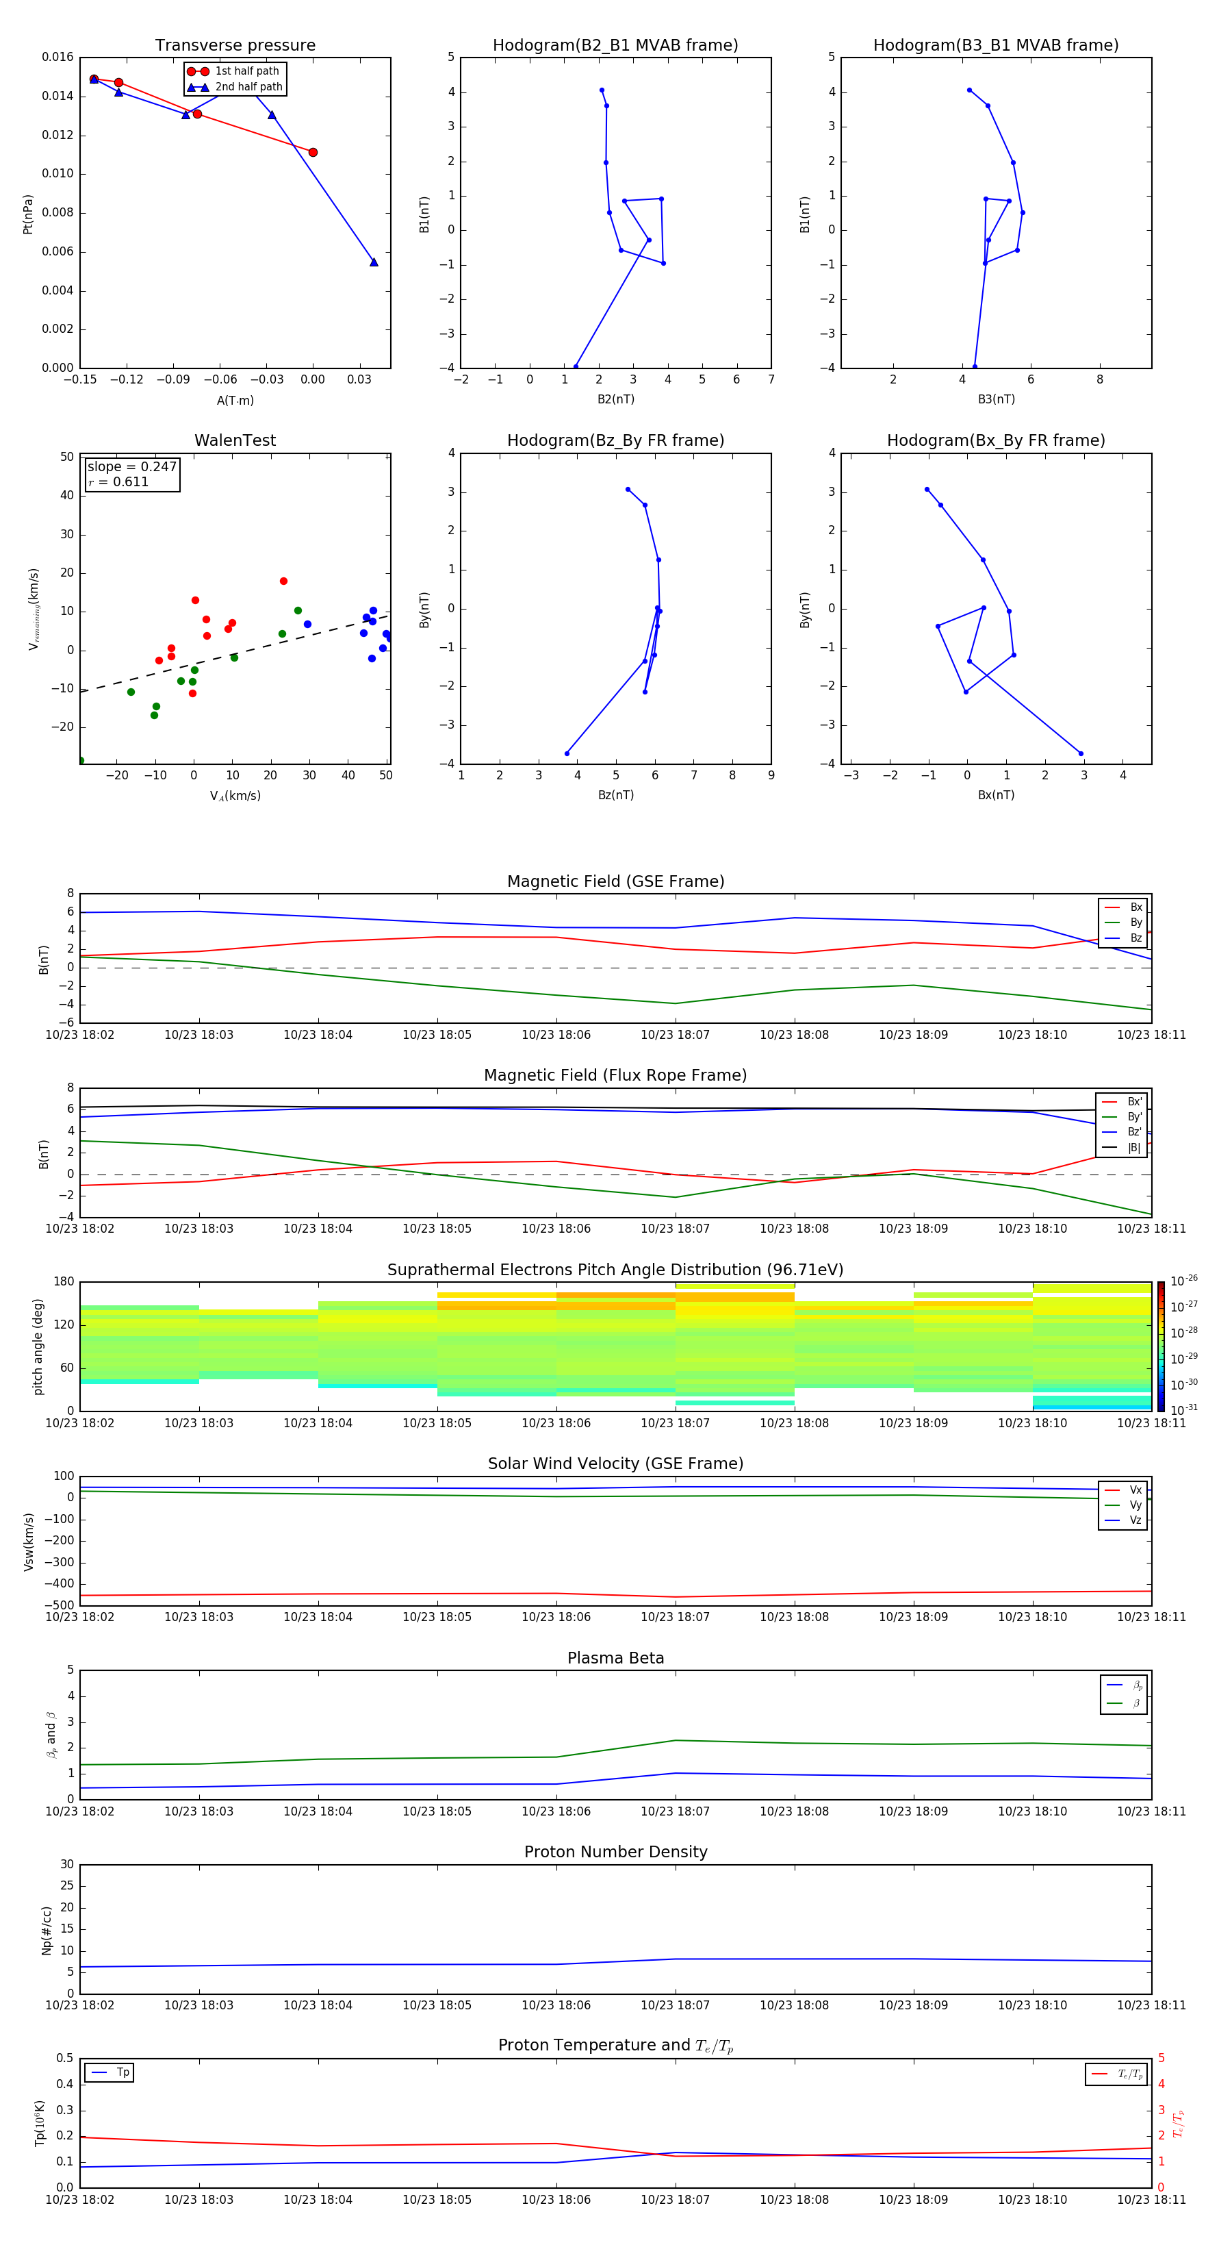Click the 'Np(#/cc)' axis label
Screen dimensions: 1232x2260
point(47,1930)
